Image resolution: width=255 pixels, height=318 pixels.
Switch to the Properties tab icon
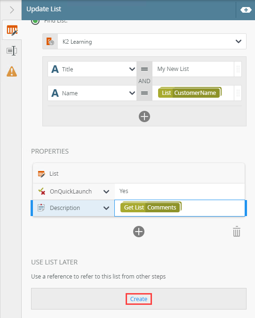tap(12, 51)
